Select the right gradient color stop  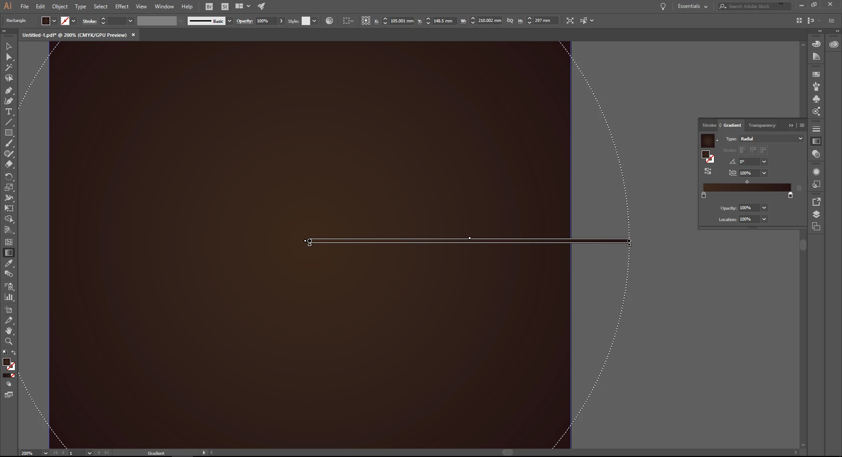tap(790, 195)
